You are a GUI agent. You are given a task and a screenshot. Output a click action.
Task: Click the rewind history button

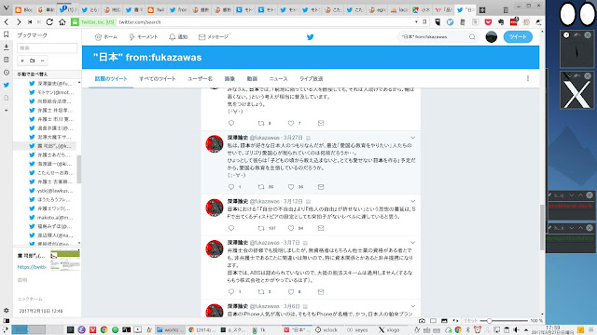[30, 22]
